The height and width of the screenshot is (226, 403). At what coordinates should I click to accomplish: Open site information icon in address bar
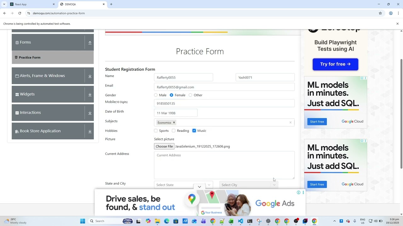(x=29, y=13)
